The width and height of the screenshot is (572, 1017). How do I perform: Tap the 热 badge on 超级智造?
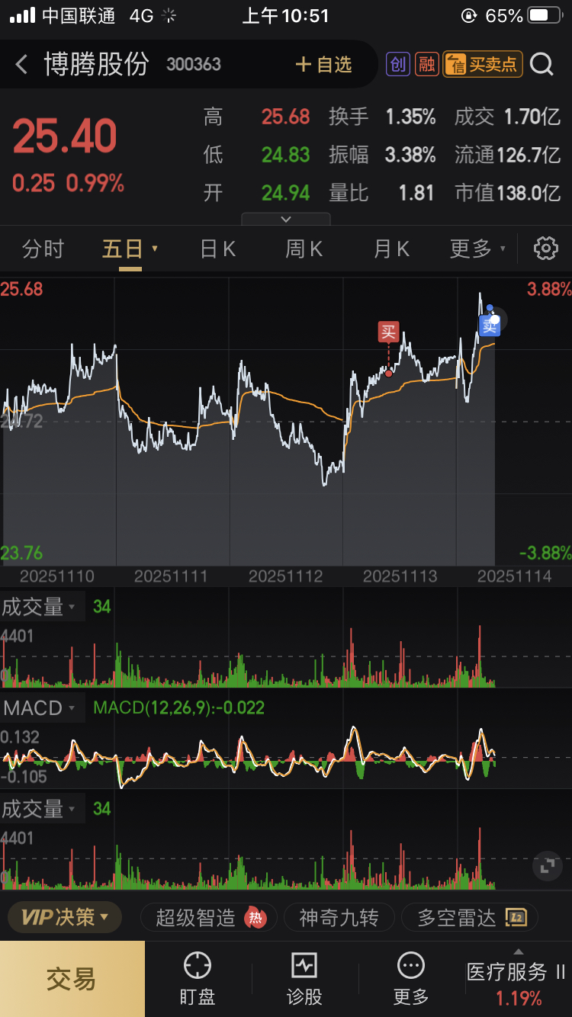(255, 918)
